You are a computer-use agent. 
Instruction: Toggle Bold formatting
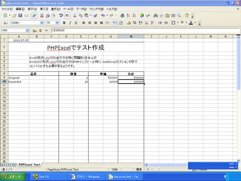[64, 23]
